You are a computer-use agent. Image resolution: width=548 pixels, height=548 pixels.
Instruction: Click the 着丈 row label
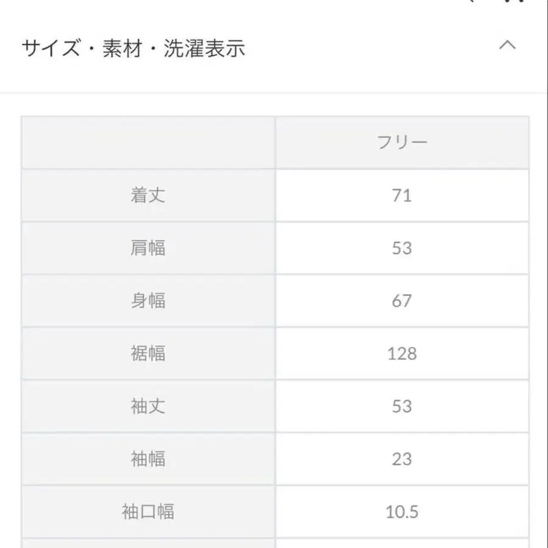click(148, 195)
